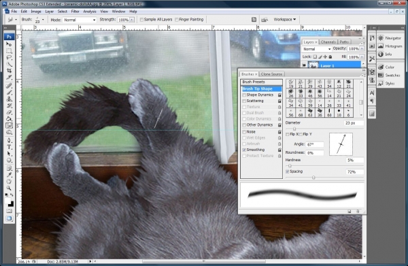Select the Zoom tool in toolbox

(9, 188)
